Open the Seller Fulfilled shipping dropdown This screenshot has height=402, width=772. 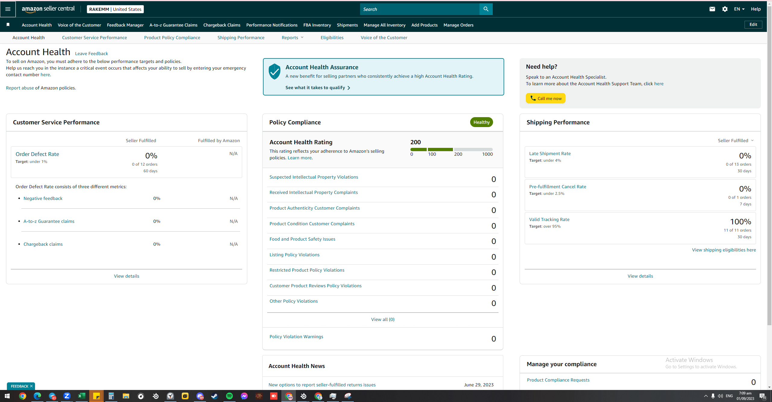(x=736, y=141)
